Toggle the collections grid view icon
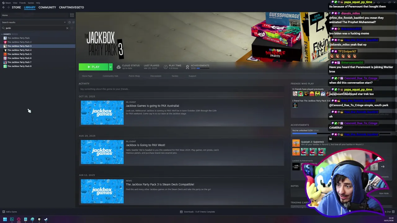This screenshot has width=397, height=223. click(72, 15)
